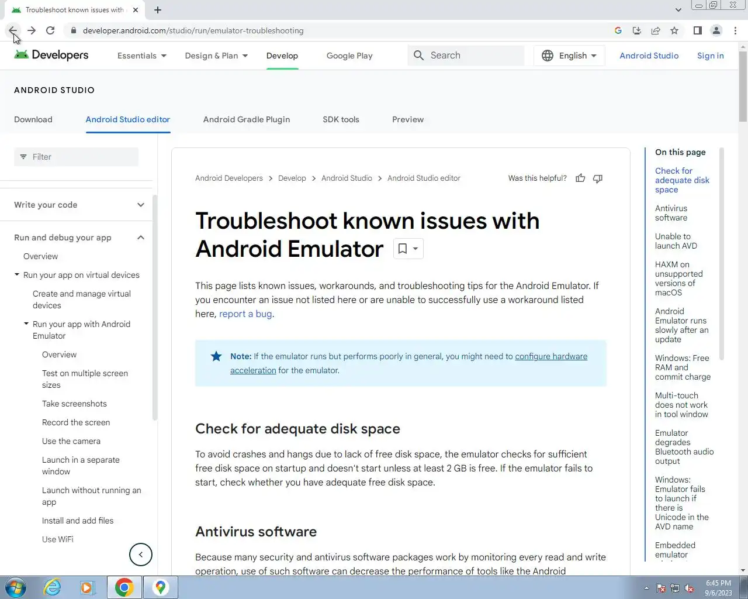Select the Develop top navigation tab
The height and width of the screenshot is (599, 748).
[282, 56]
